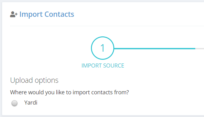Click the midpoint of the step progress connector
The image size is (204, 117).
pyautogui.click(x=159, y=49)
